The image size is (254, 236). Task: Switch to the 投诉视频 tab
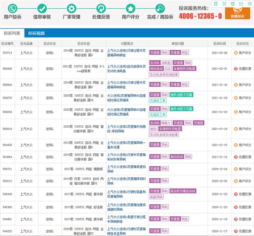click(x=36, y=33)
